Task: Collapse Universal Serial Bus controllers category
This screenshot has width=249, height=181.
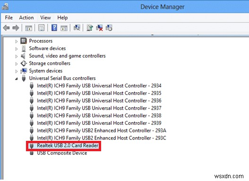Action: (17, 79)
